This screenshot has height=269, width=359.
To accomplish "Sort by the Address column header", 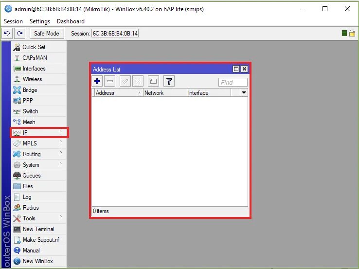I will coord(119,93).
